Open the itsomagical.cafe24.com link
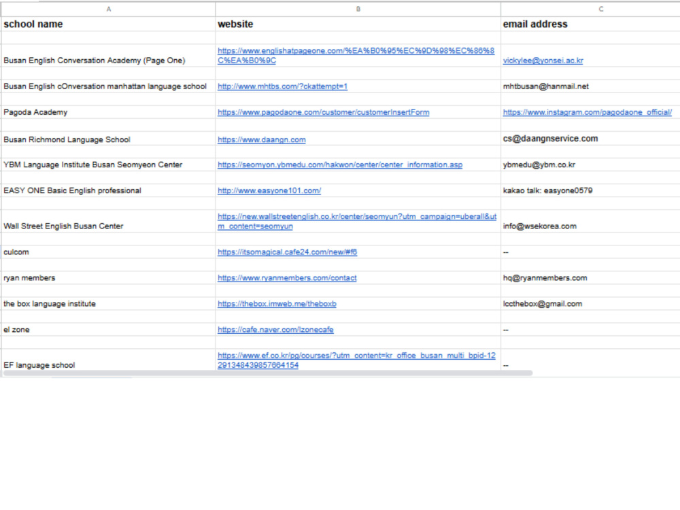Image resolution: width=680 pixels, height=510 pixels. tap(288, 252)
